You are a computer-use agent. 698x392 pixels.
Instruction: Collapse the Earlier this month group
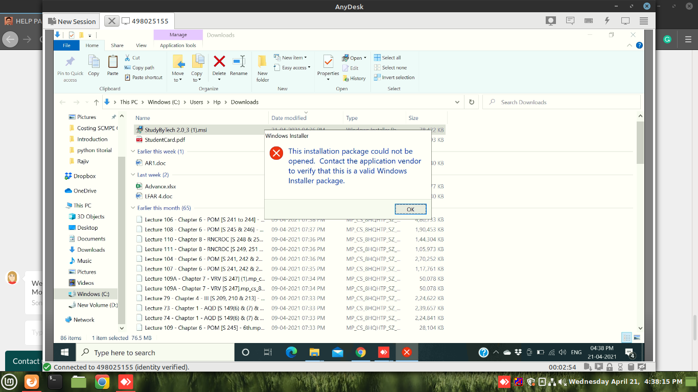click(x=133, y=208)
